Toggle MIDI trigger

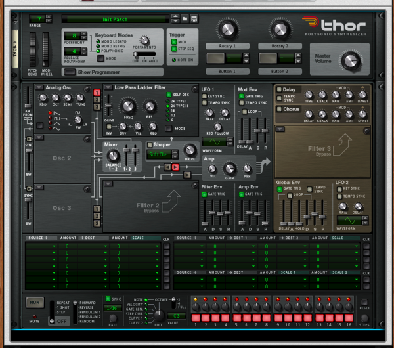174,42
